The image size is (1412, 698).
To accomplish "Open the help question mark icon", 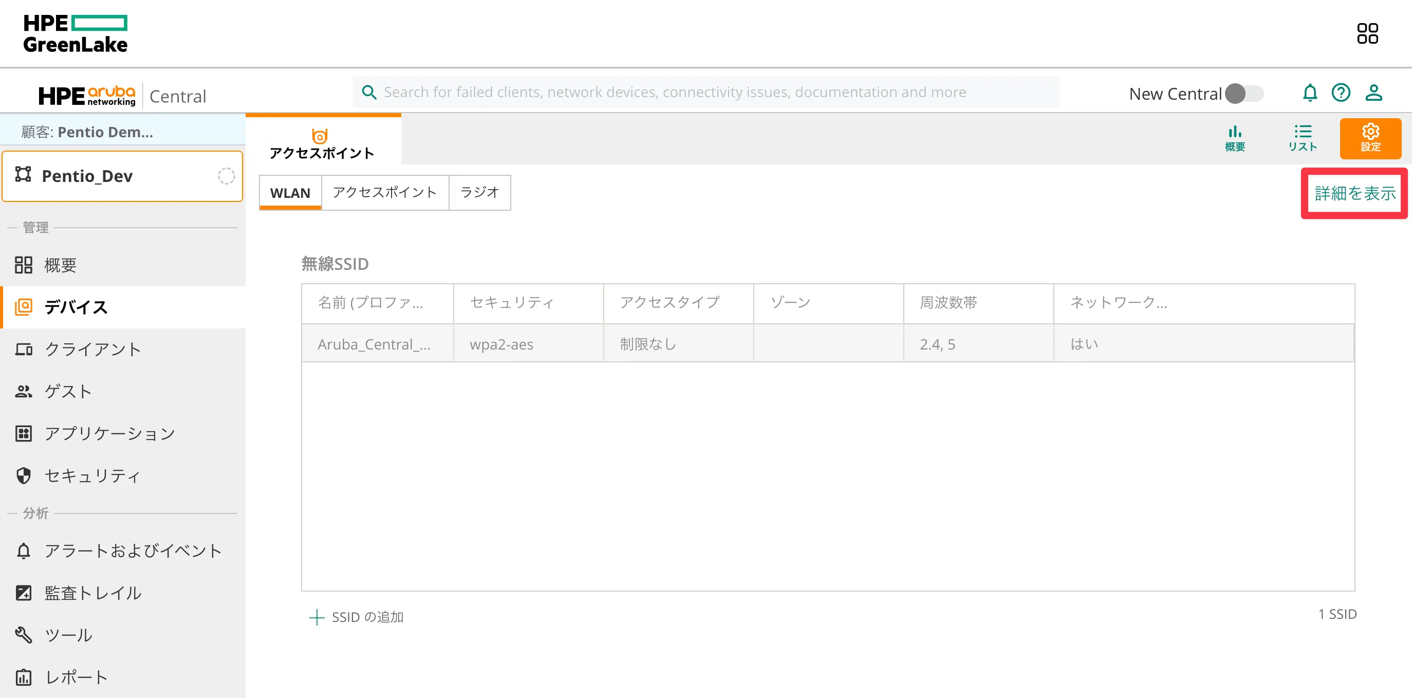I will click(x=1341, y=93).
